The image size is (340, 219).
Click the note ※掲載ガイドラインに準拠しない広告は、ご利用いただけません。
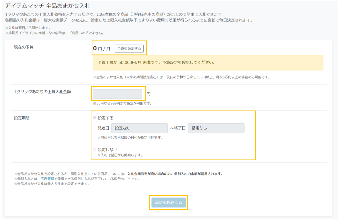pyautogui.click(x=54, y=33)
